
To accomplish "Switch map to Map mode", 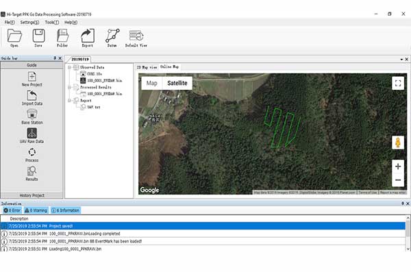I will (x=152, y=83).
